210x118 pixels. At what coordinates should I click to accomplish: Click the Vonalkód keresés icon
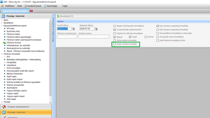pyautogui.click(x=25, y=6)
